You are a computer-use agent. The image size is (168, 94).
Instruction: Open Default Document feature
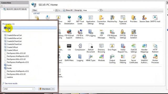[x=91, y=48]
